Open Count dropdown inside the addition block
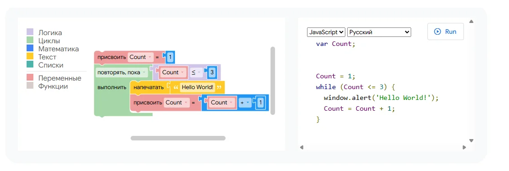509x171 pixels. coord(222,103)
